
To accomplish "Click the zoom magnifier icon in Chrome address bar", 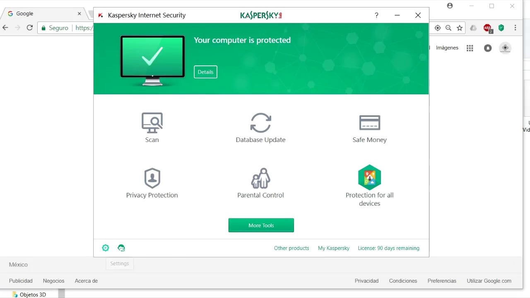I will pos(448,28).
